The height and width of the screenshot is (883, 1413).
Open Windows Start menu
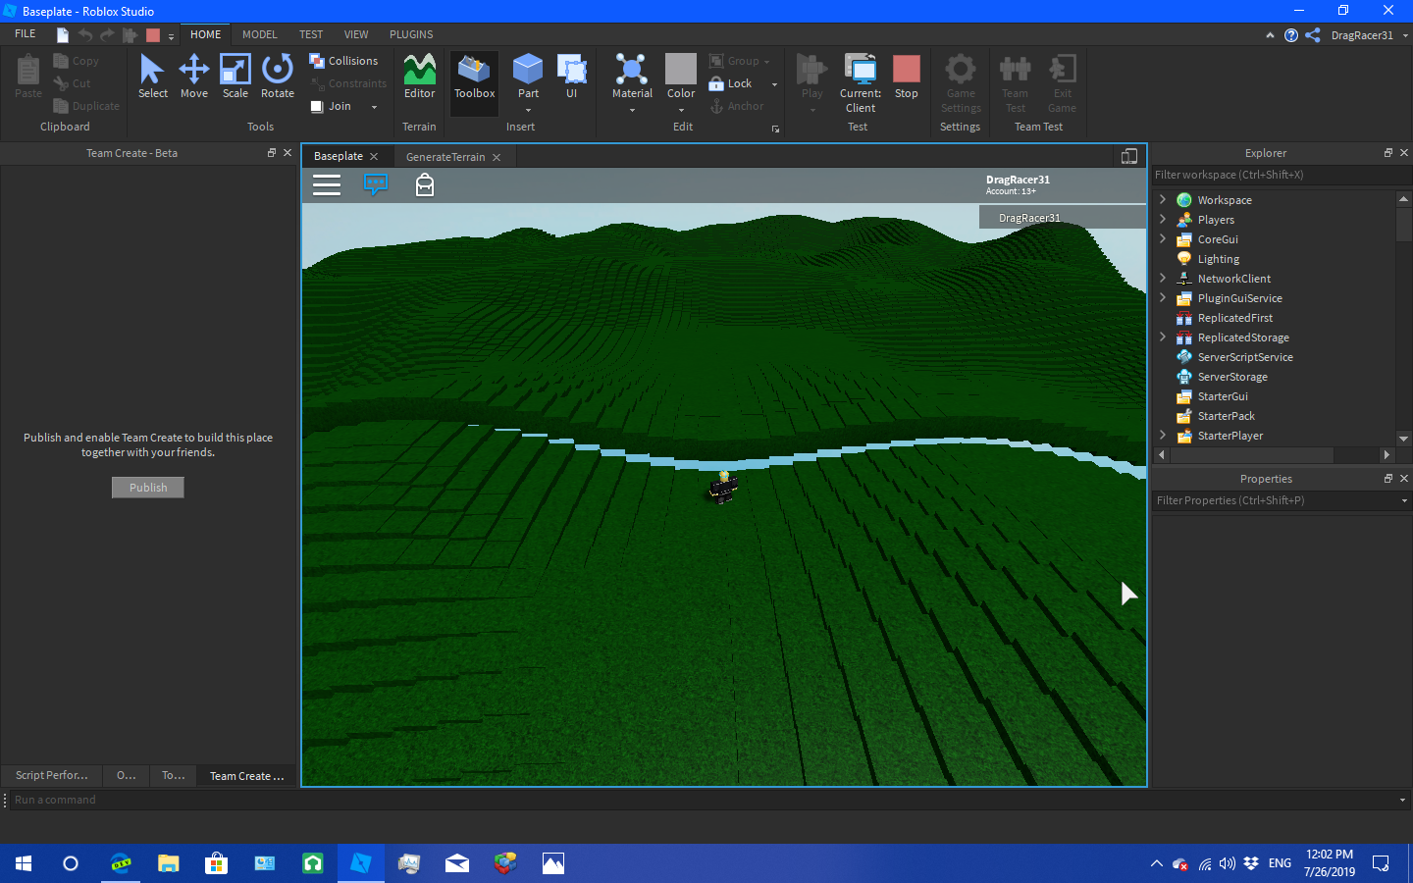point(24,863)
